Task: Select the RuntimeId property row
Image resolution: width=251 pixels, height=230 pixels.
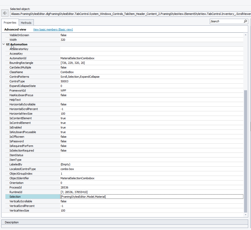Action: click(x=16, y=192)
